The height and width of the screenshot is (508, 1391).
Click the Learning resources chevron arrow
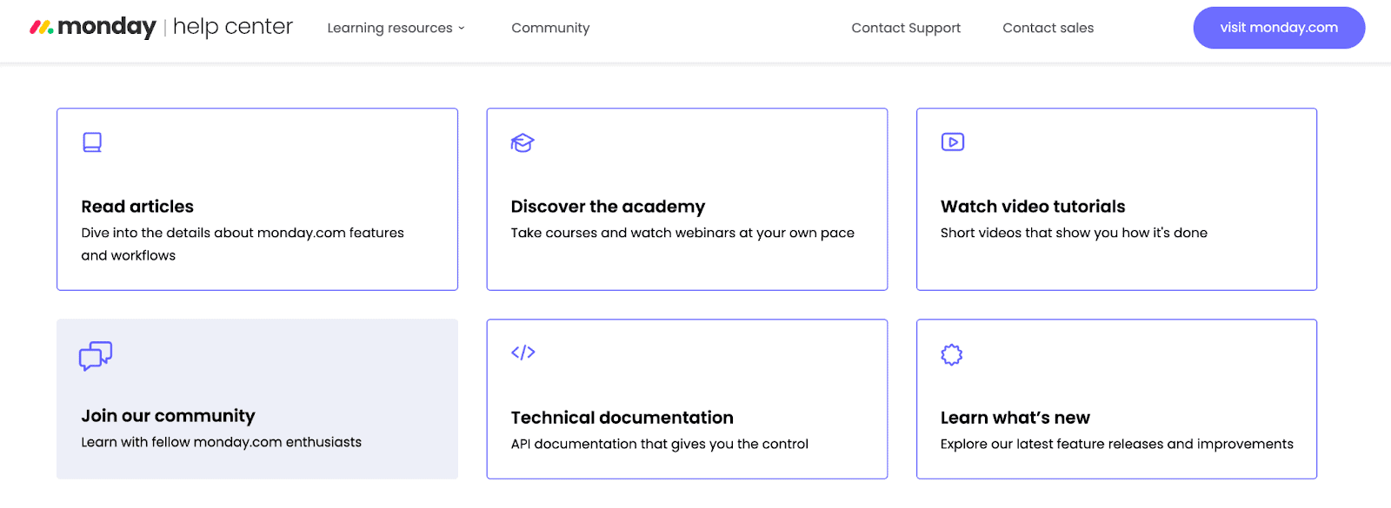coord(462,29)
